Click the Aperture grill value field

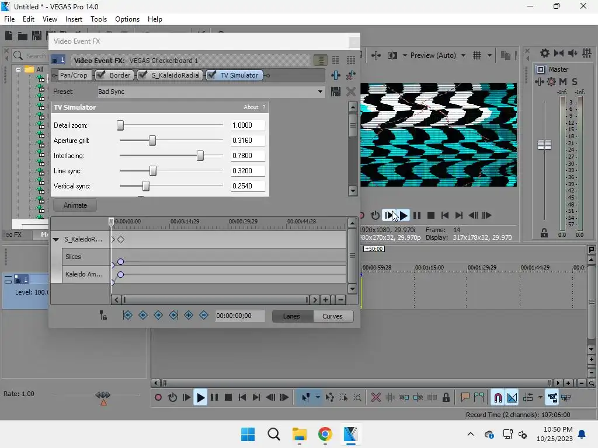[248, 140]
